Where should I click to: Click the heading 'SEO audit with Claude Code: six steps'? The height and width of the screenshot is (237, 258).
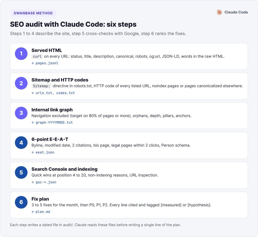[73, 24]
